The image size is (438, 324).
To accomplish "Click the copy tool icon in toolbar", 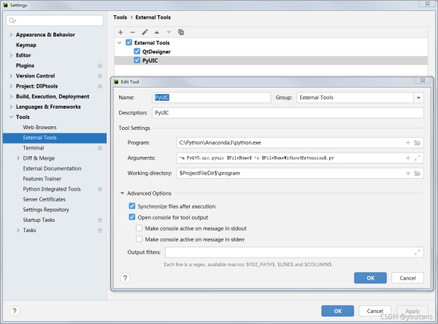I will point(181,32).
